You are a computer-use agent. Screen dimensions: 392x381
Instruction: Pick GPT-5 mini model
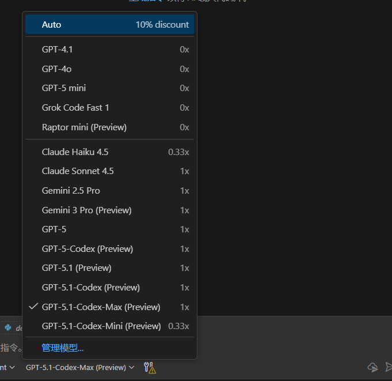click(109, 88)
